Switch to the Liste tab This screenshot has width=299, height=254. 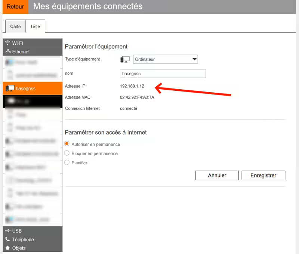pyautogui.click(x=35, y=27)
